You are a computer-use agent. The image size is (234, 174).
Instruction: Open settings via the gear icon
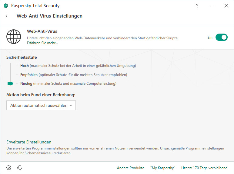click(9, 168)
